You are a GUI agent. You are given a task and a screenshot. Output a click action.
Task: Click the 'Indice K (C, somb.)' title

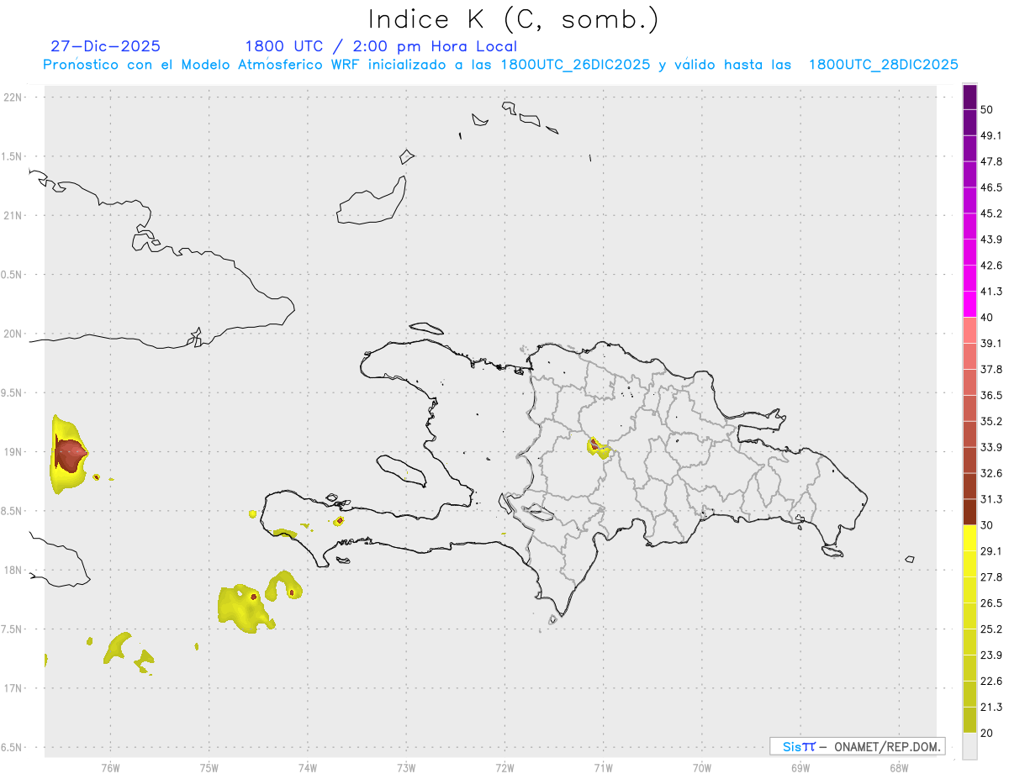513,19
